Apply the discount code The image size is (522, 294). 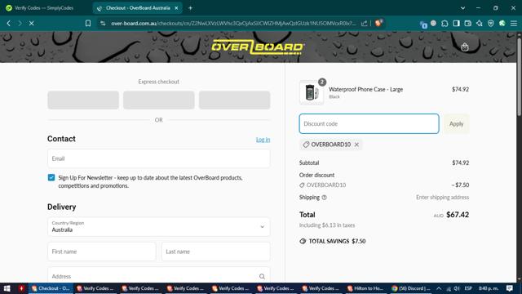(x=456, y=123)
